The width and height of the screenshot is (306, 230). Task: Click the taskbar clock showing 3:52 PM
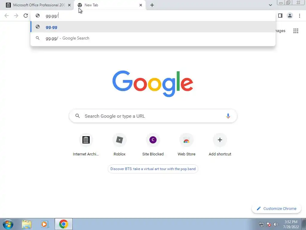[x=291, y=224]
